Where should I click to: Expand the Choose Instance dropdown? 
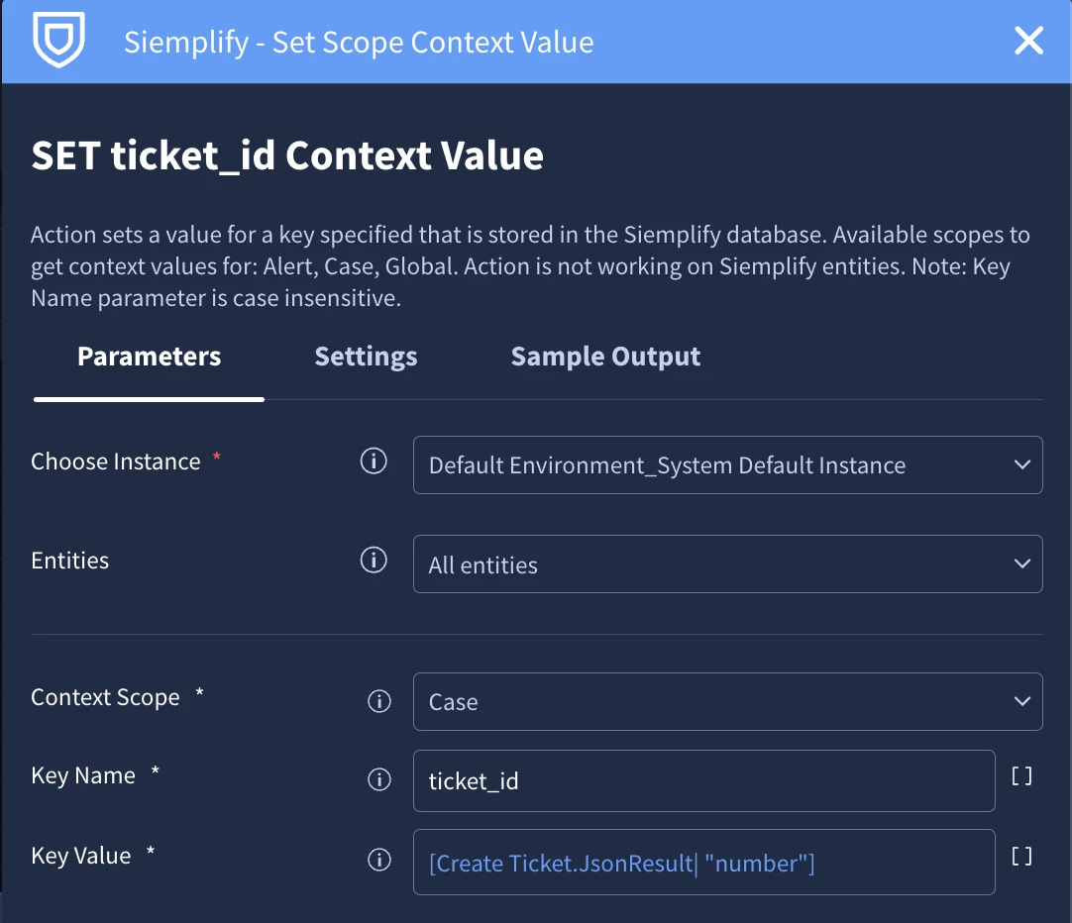(x=727, y=465)
